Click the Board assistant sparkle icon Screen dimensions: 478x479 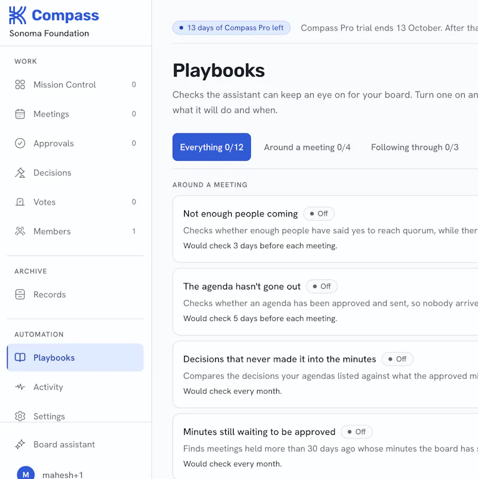click(20, 444)
